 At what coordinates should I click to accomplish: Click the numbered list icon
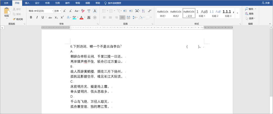[x=112, y=11]
